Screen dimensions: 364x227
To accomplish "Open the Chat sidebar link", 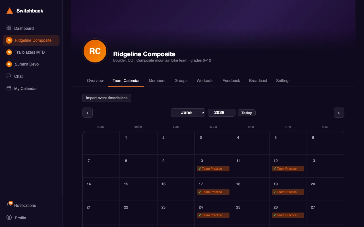I will pos(31,76).
